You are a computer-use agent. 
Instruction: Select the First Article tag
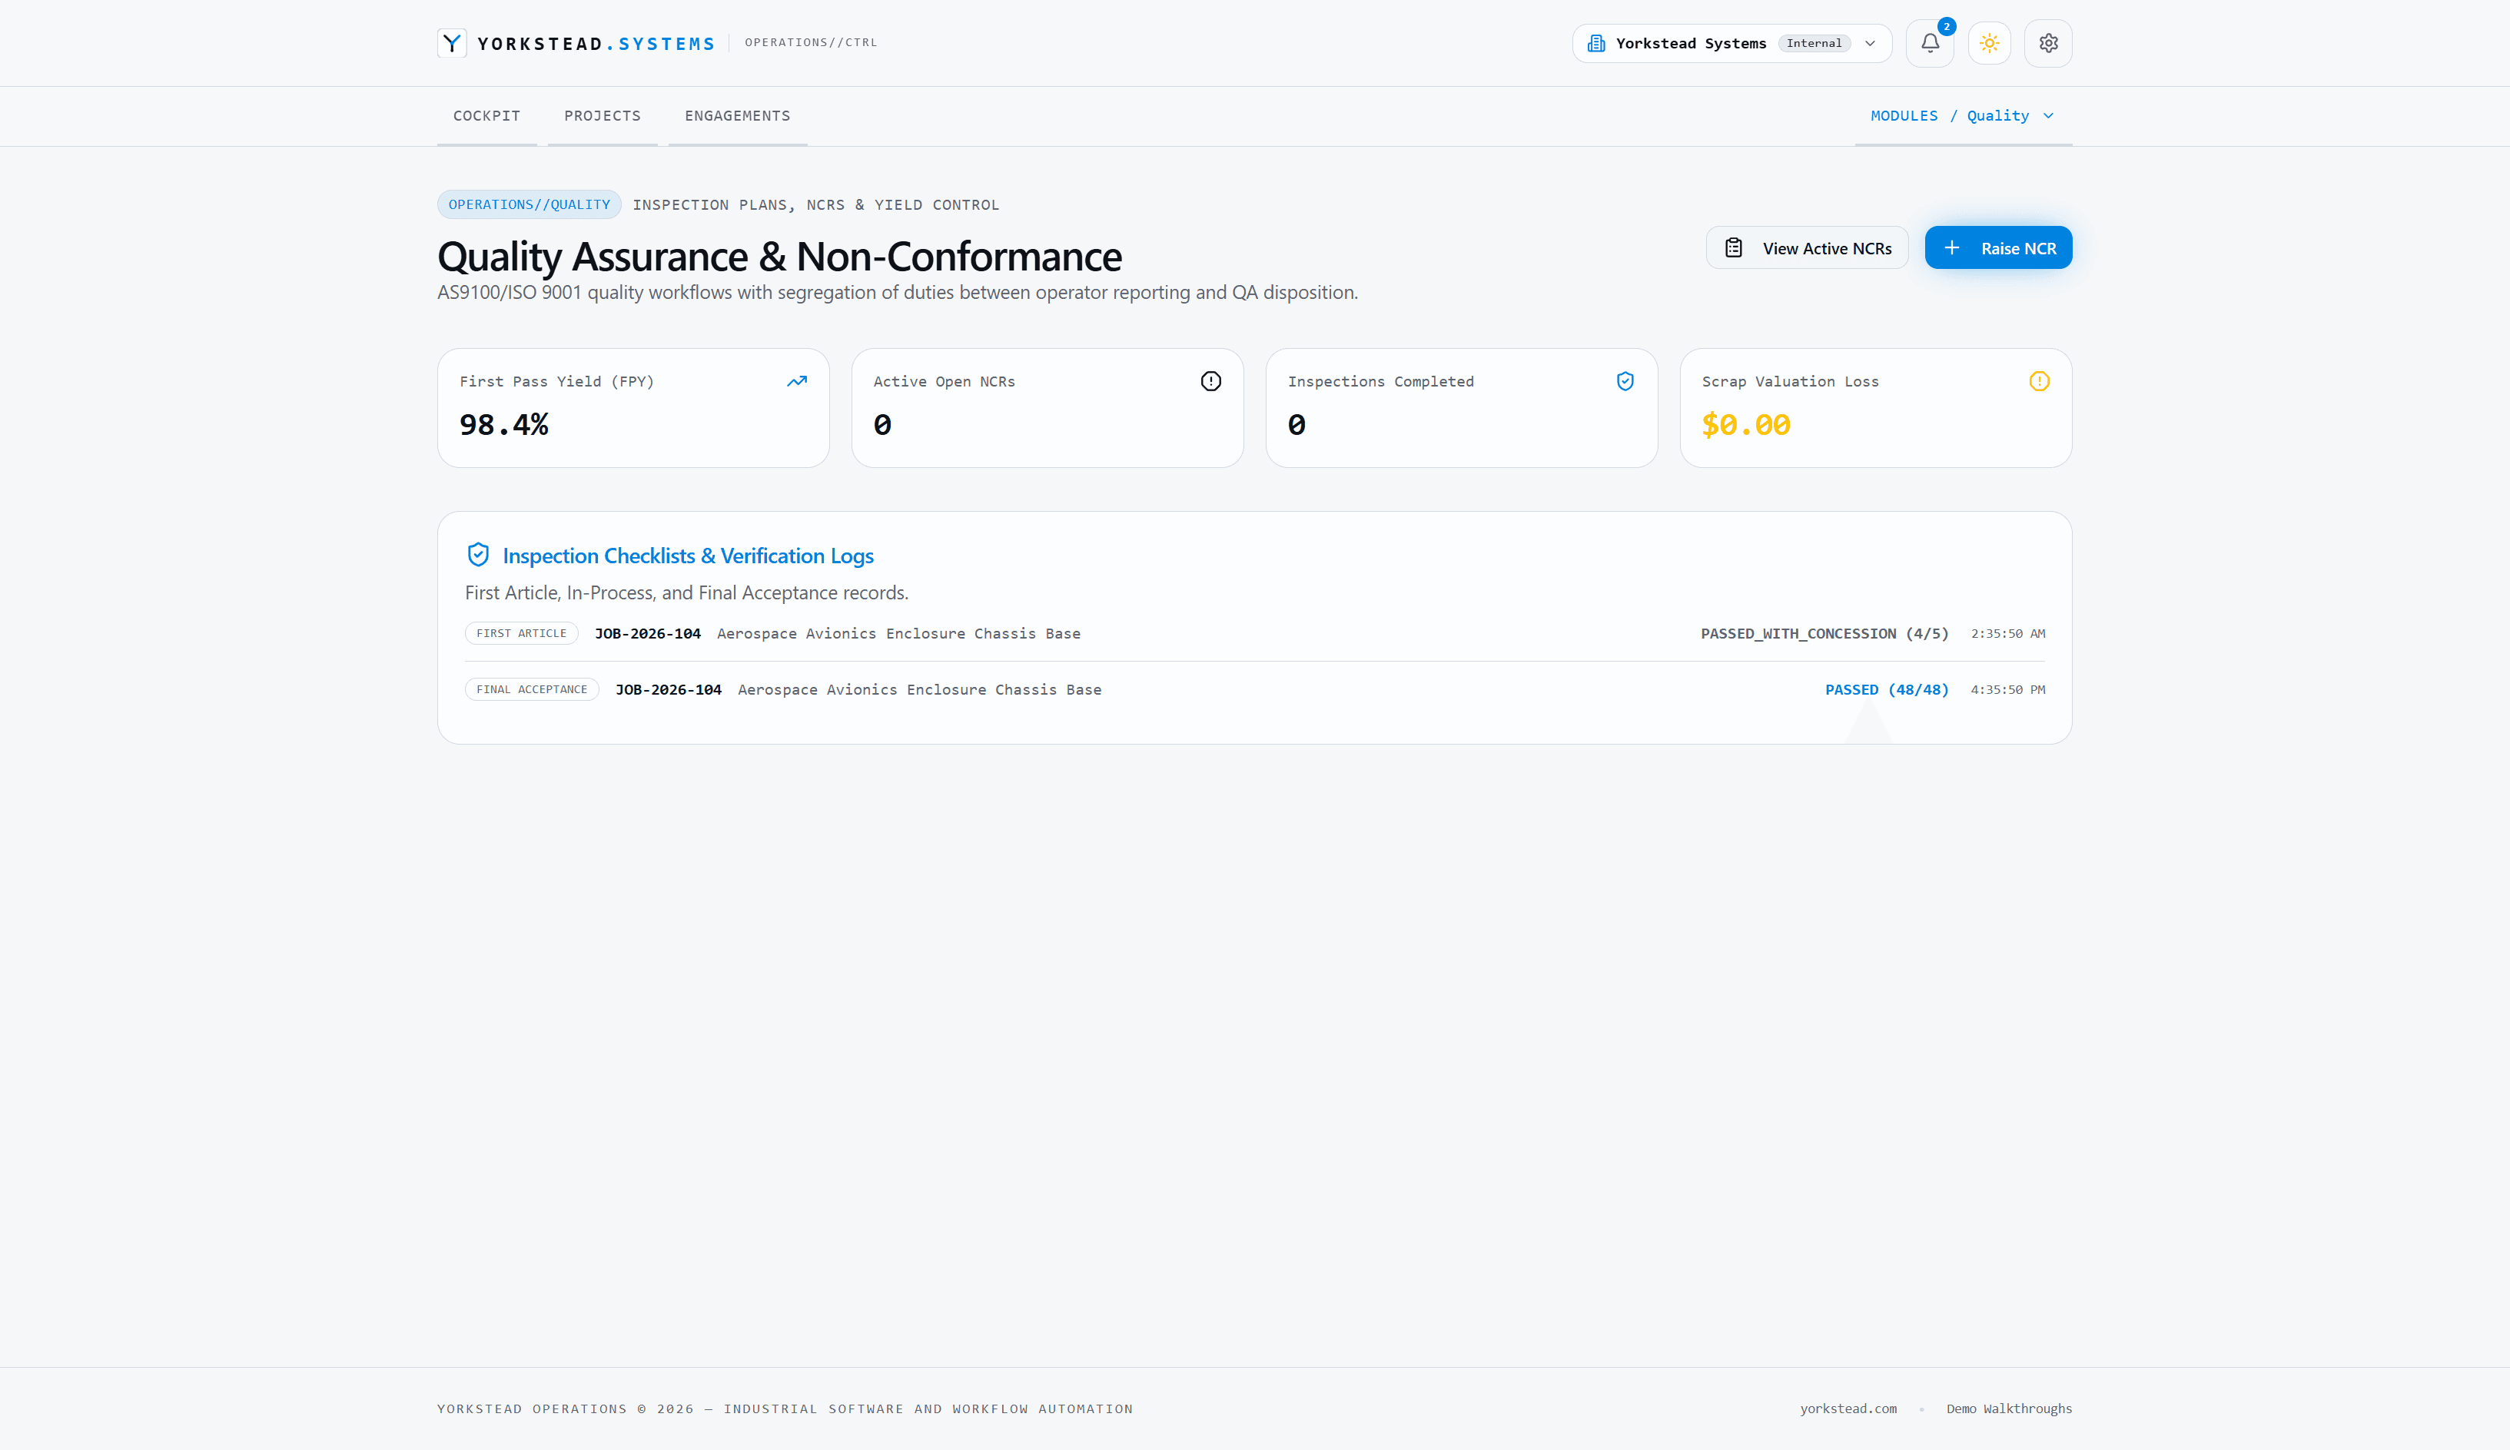pos(521,633)
